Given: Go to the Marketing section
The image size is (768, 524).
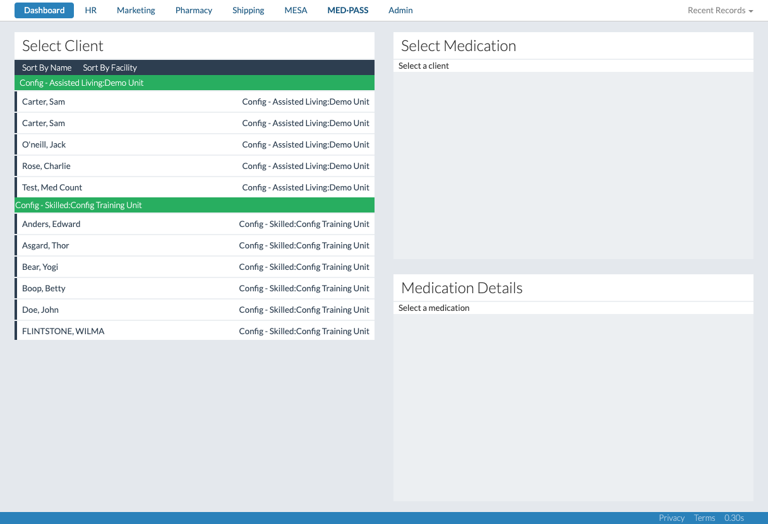Looking at the screenshot, I should click(136, 11).
